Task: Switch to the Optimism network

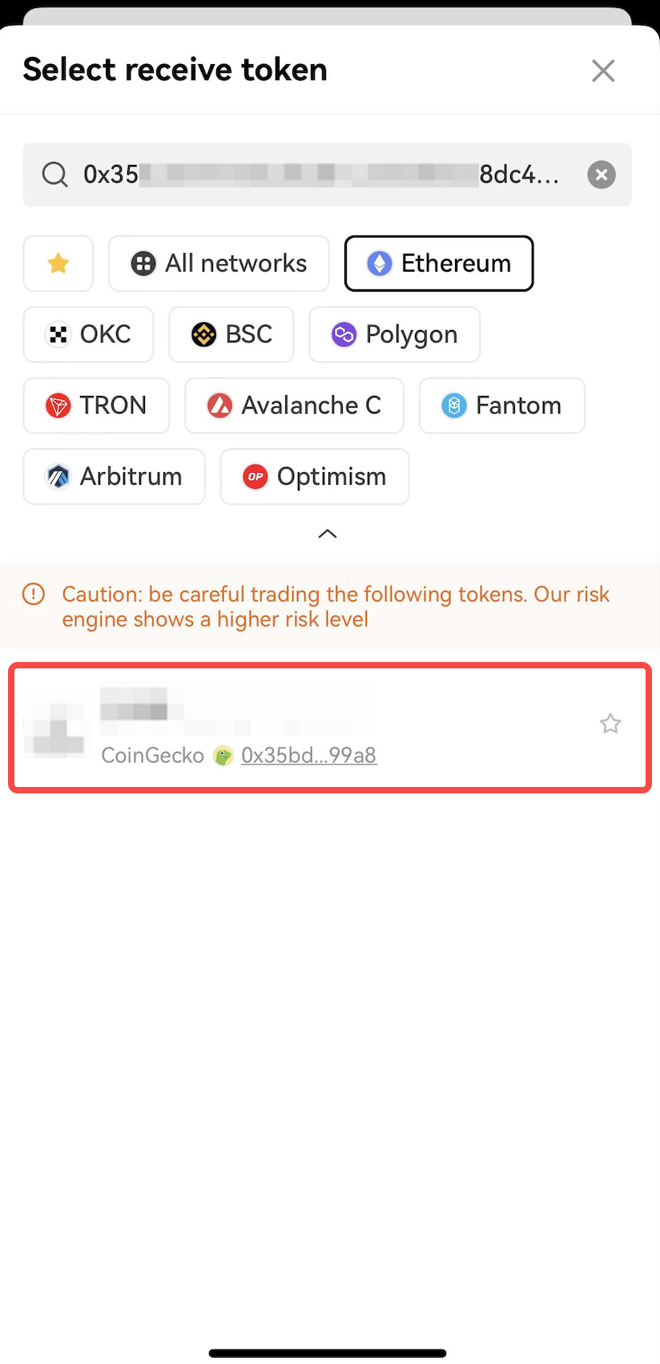Action: [314, 477]
